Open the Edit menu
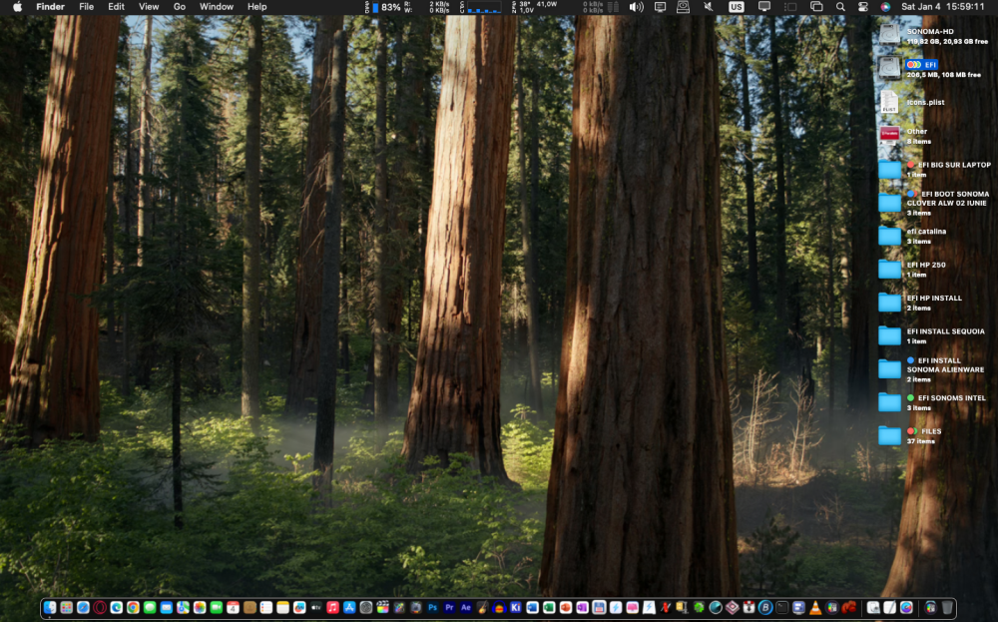Viewport: 998px width, 622px height. tap(116, 7)
